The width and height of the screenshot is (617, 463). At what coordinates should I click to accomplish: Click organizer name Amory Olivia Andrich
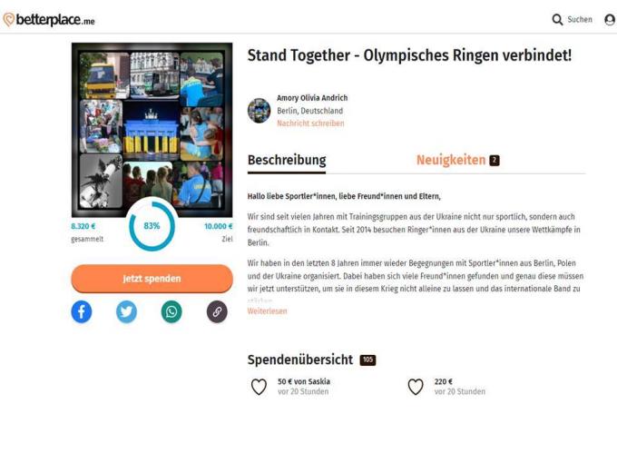click(x=312, y=98)
